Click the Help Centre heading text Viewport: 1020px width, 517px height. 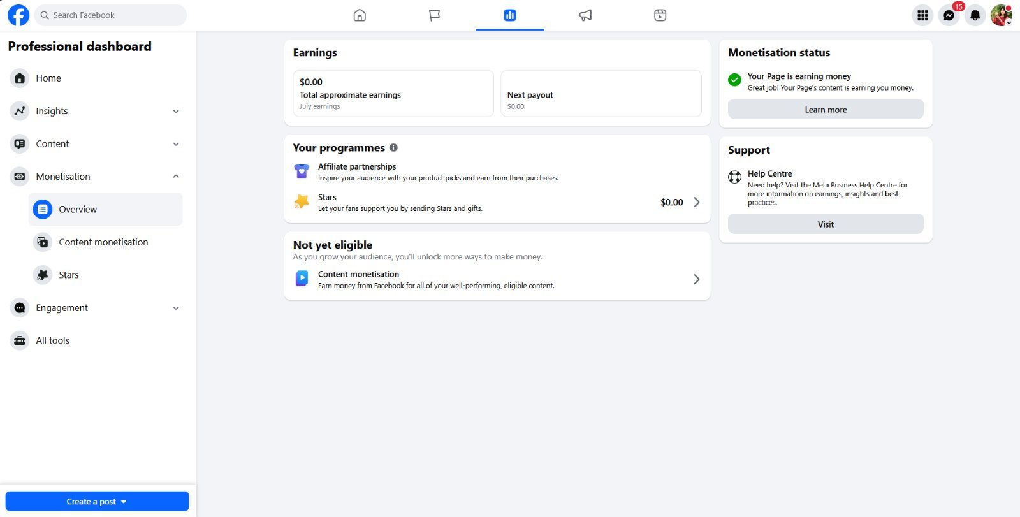coord(769,173)
